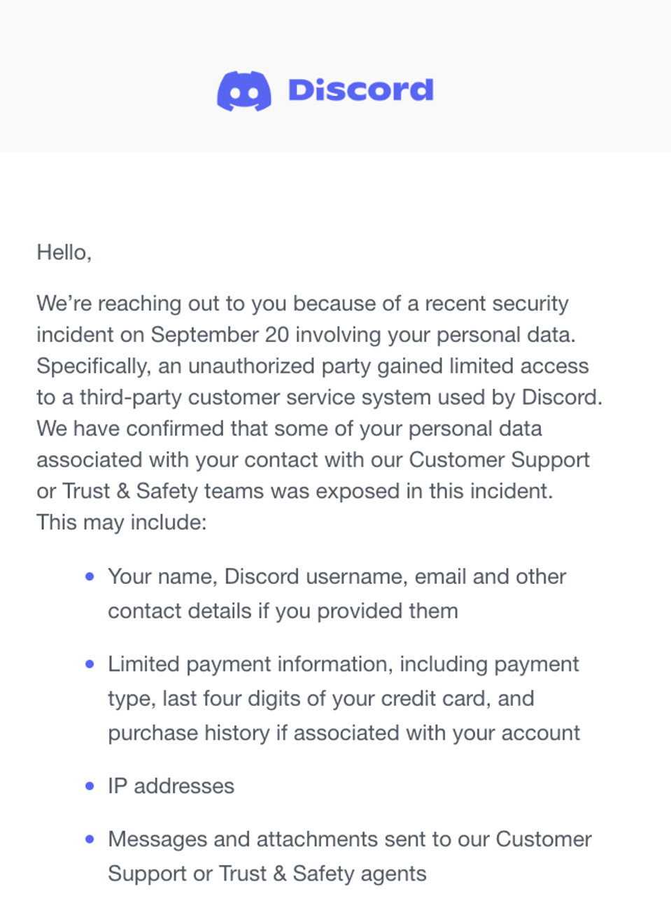Click the bullet dot beside "IP addresses"

tap(90, 786)
